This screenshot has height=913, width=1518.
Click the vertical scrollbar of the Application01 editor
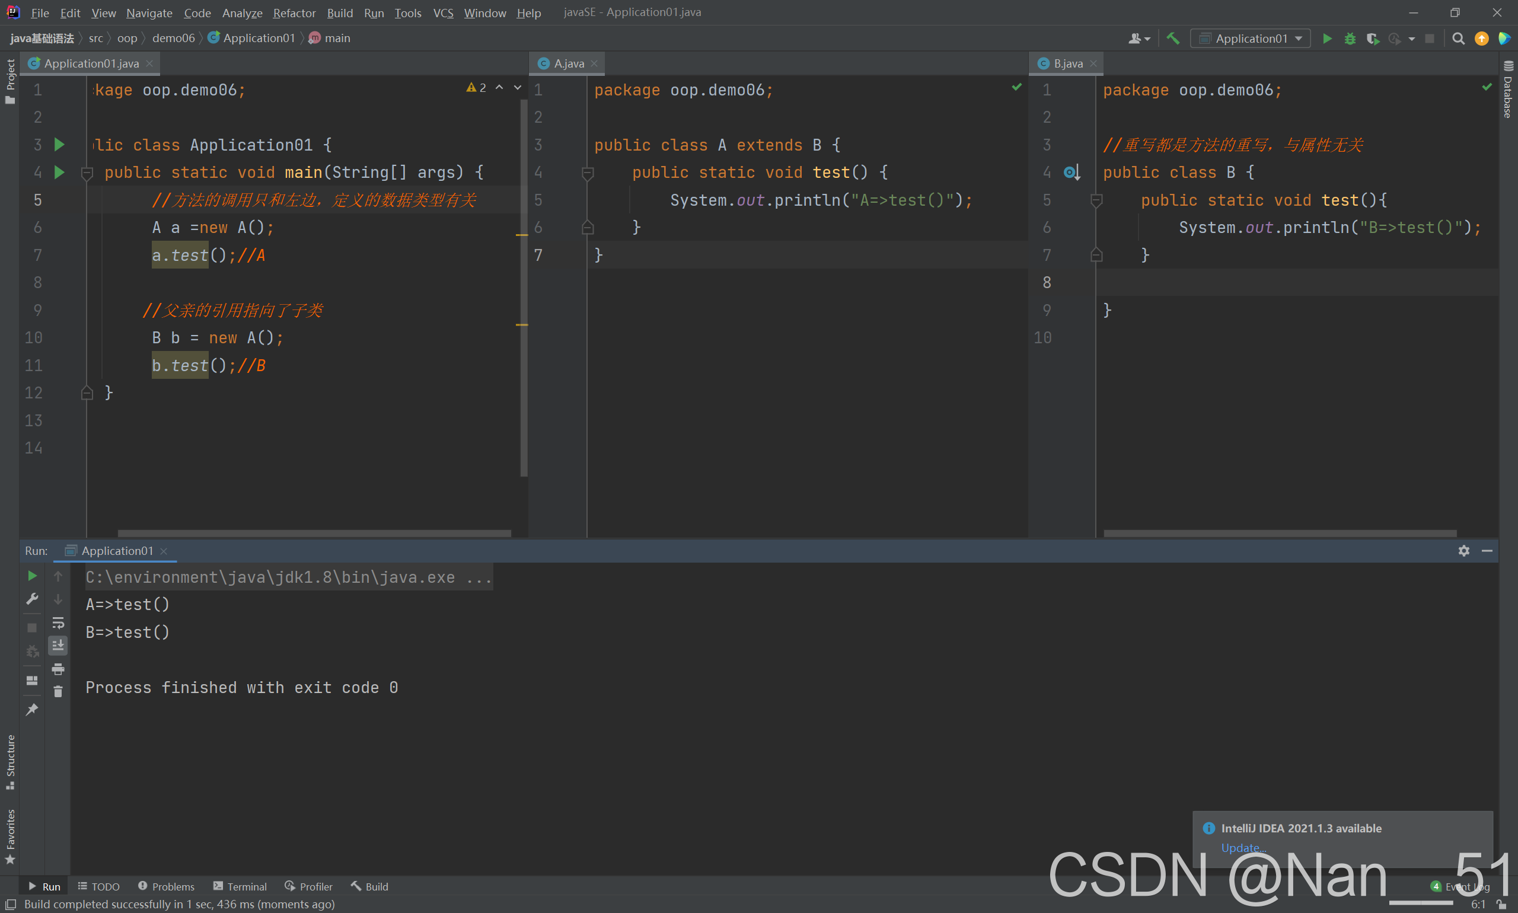pos(524,288)
